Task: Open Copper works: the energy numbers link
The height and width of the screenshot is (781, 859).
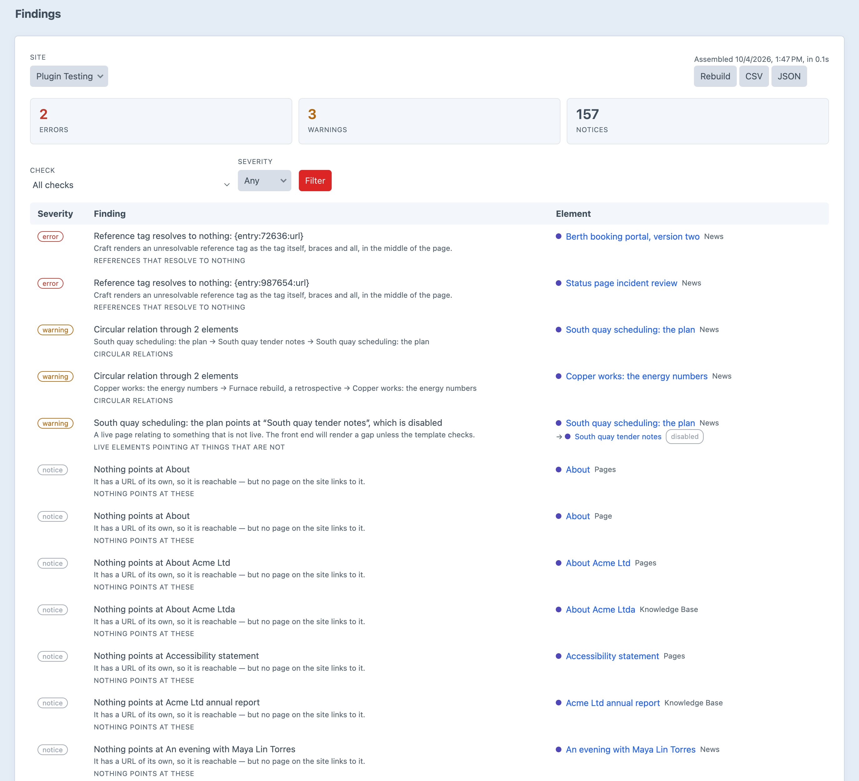Action: coord(636,376)
